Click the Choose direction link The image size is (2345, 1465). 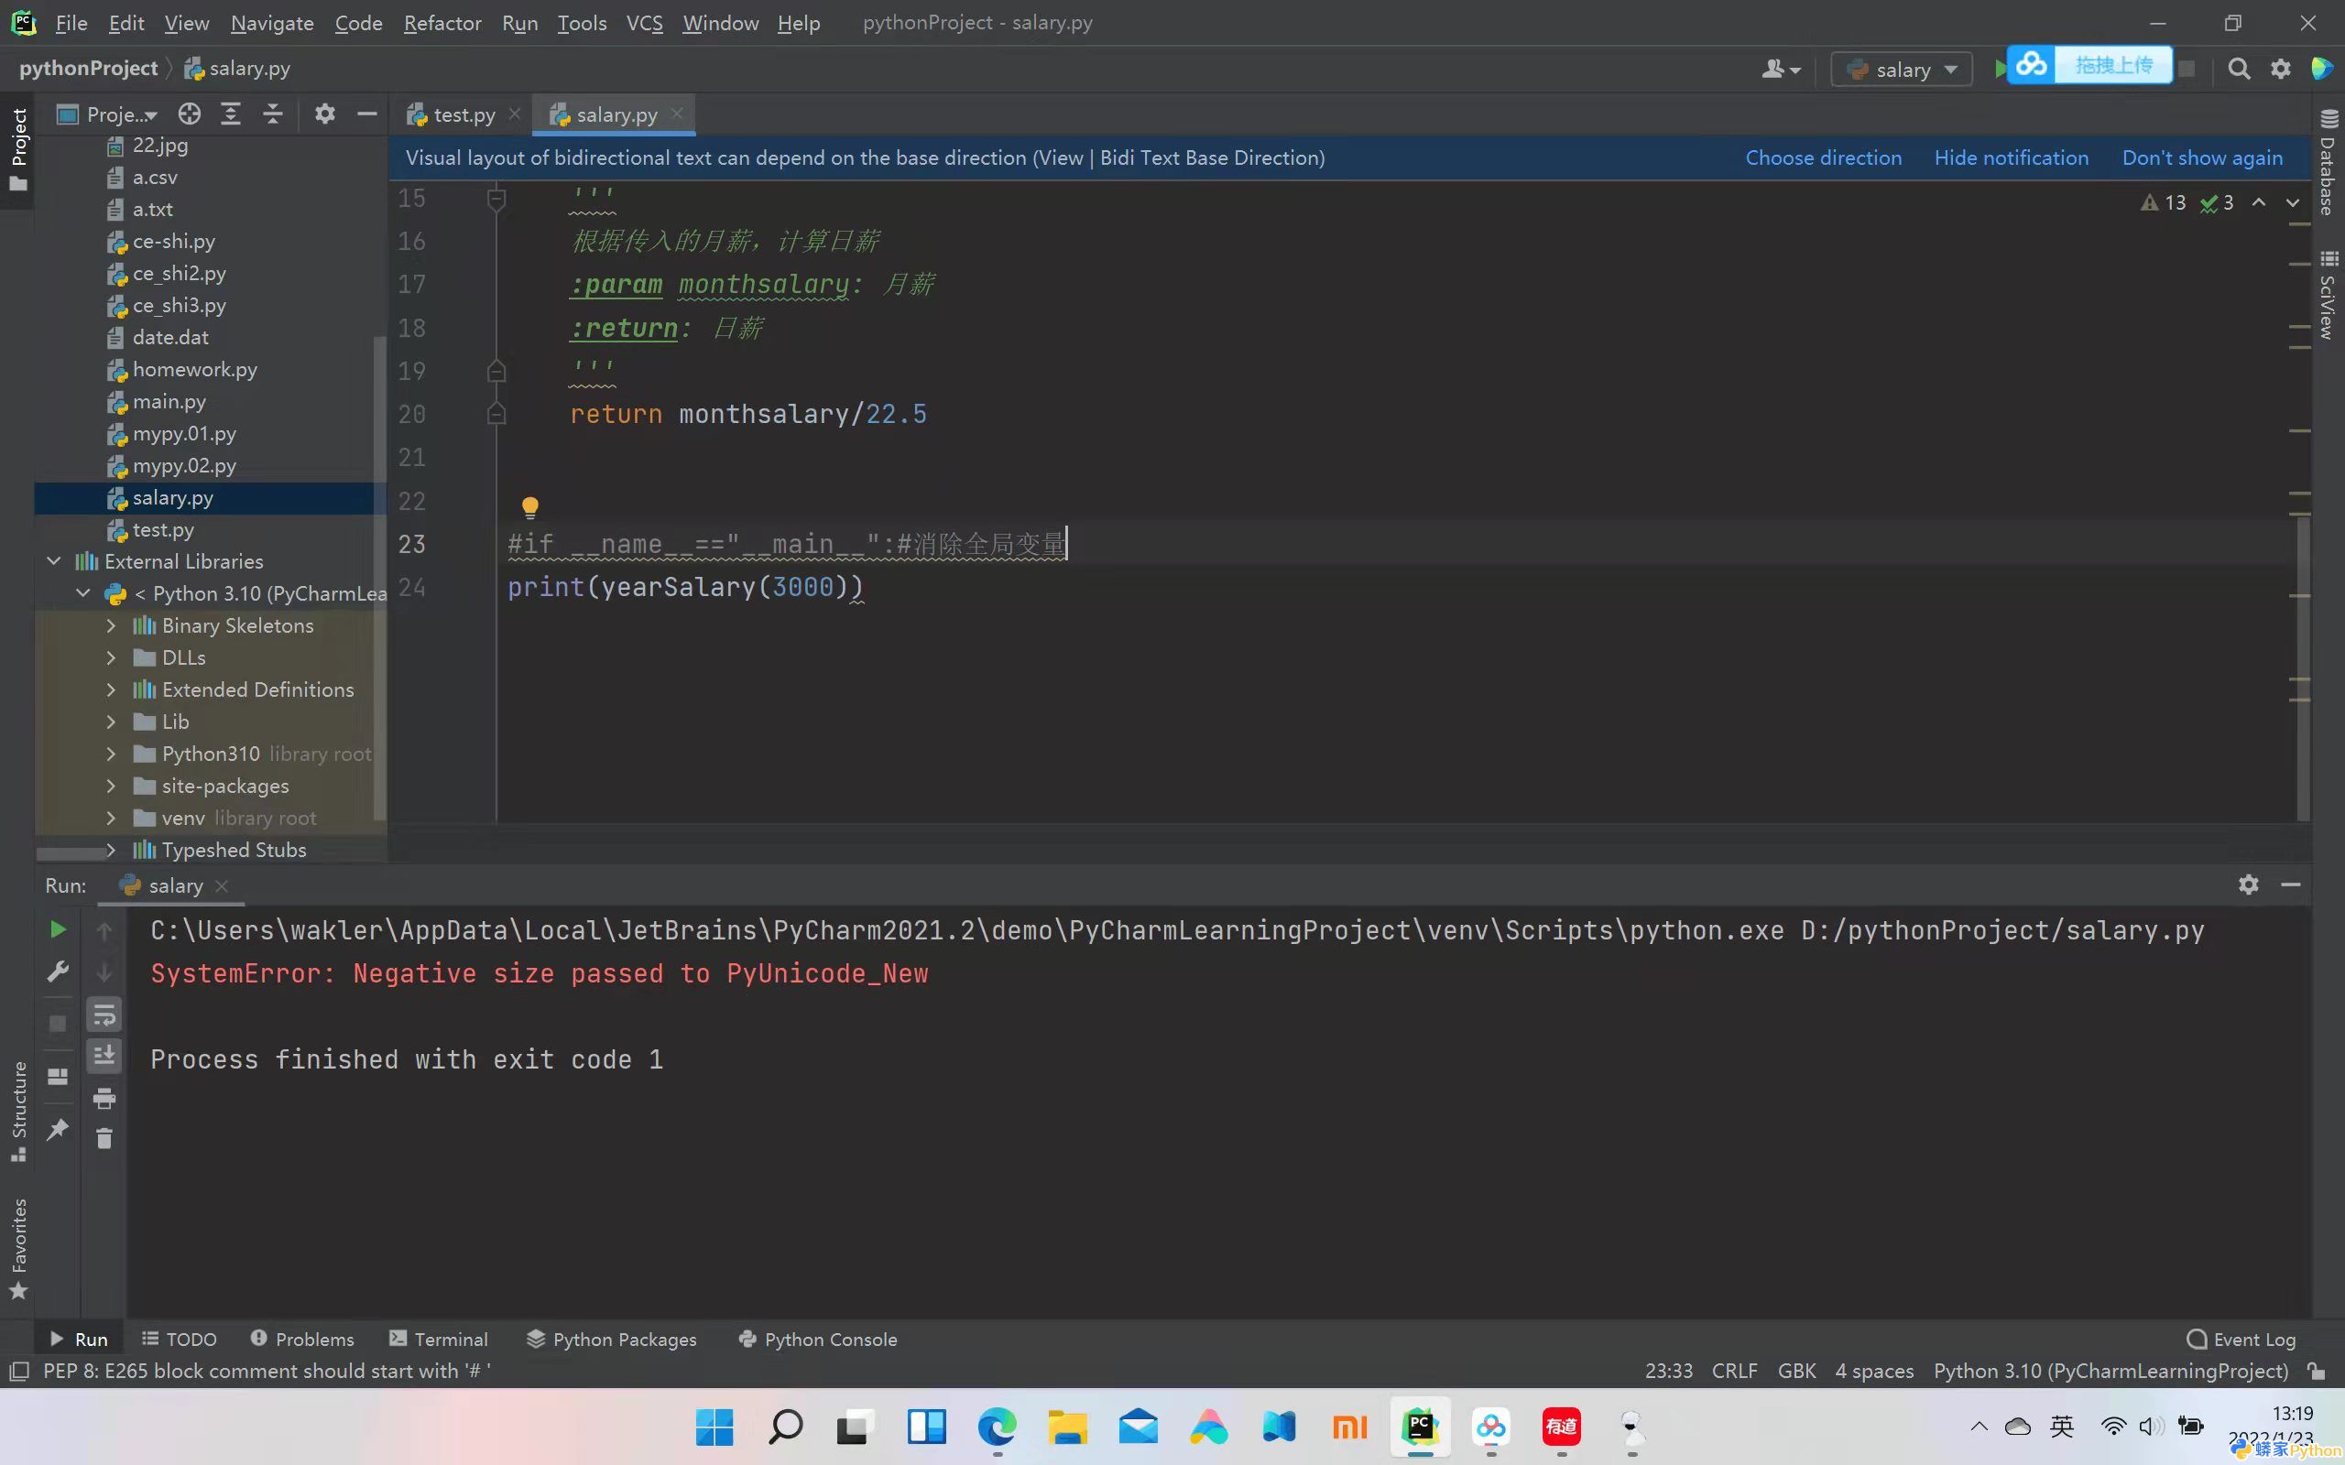pos(1823,157)
